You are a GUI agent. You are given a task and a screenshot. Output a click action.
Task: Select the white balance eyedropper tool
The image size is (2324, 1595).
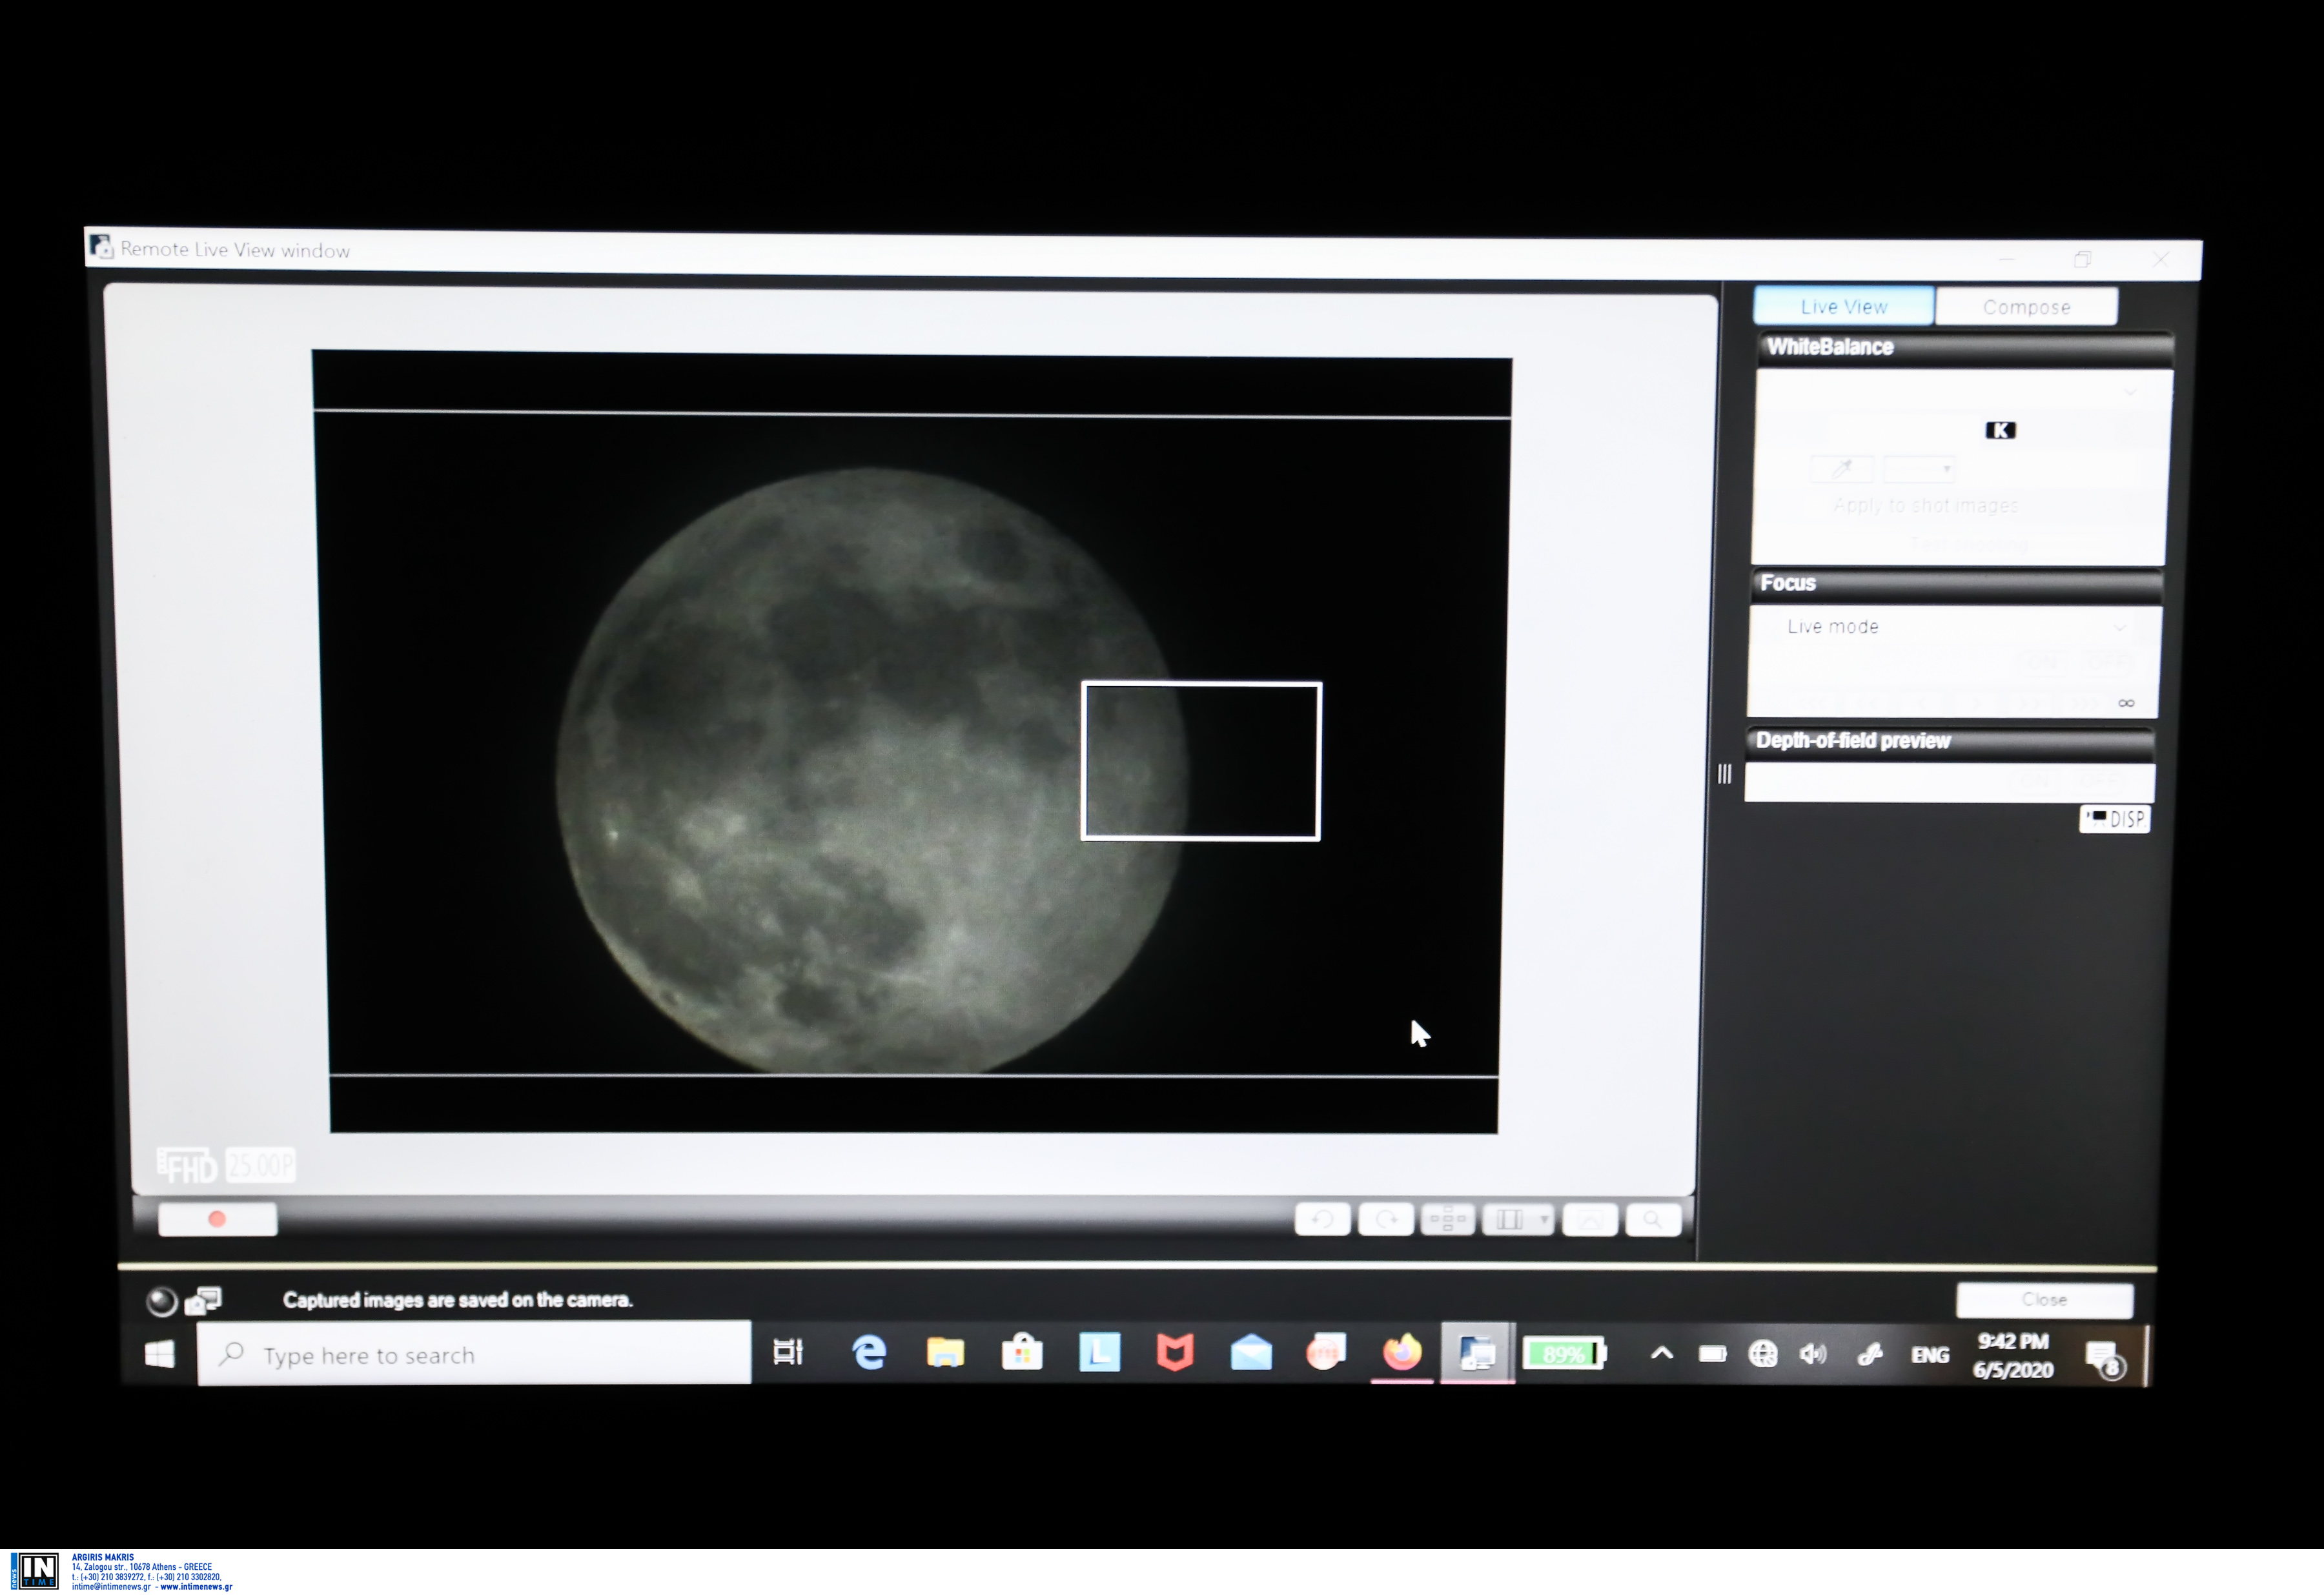pos(1842,468)
